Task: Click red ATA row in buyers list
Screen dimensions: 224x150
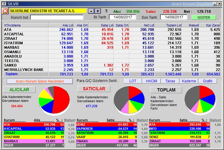Action: coord(34,124)
